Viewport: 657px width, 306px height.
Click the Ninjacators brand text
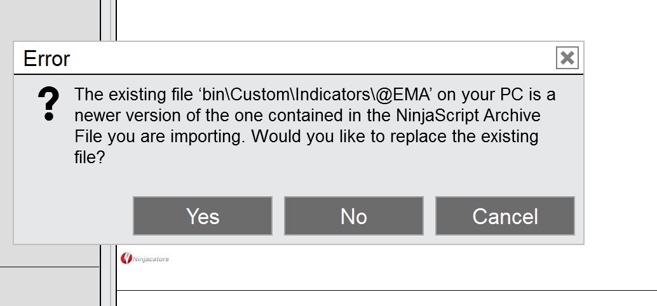(150, 258)
